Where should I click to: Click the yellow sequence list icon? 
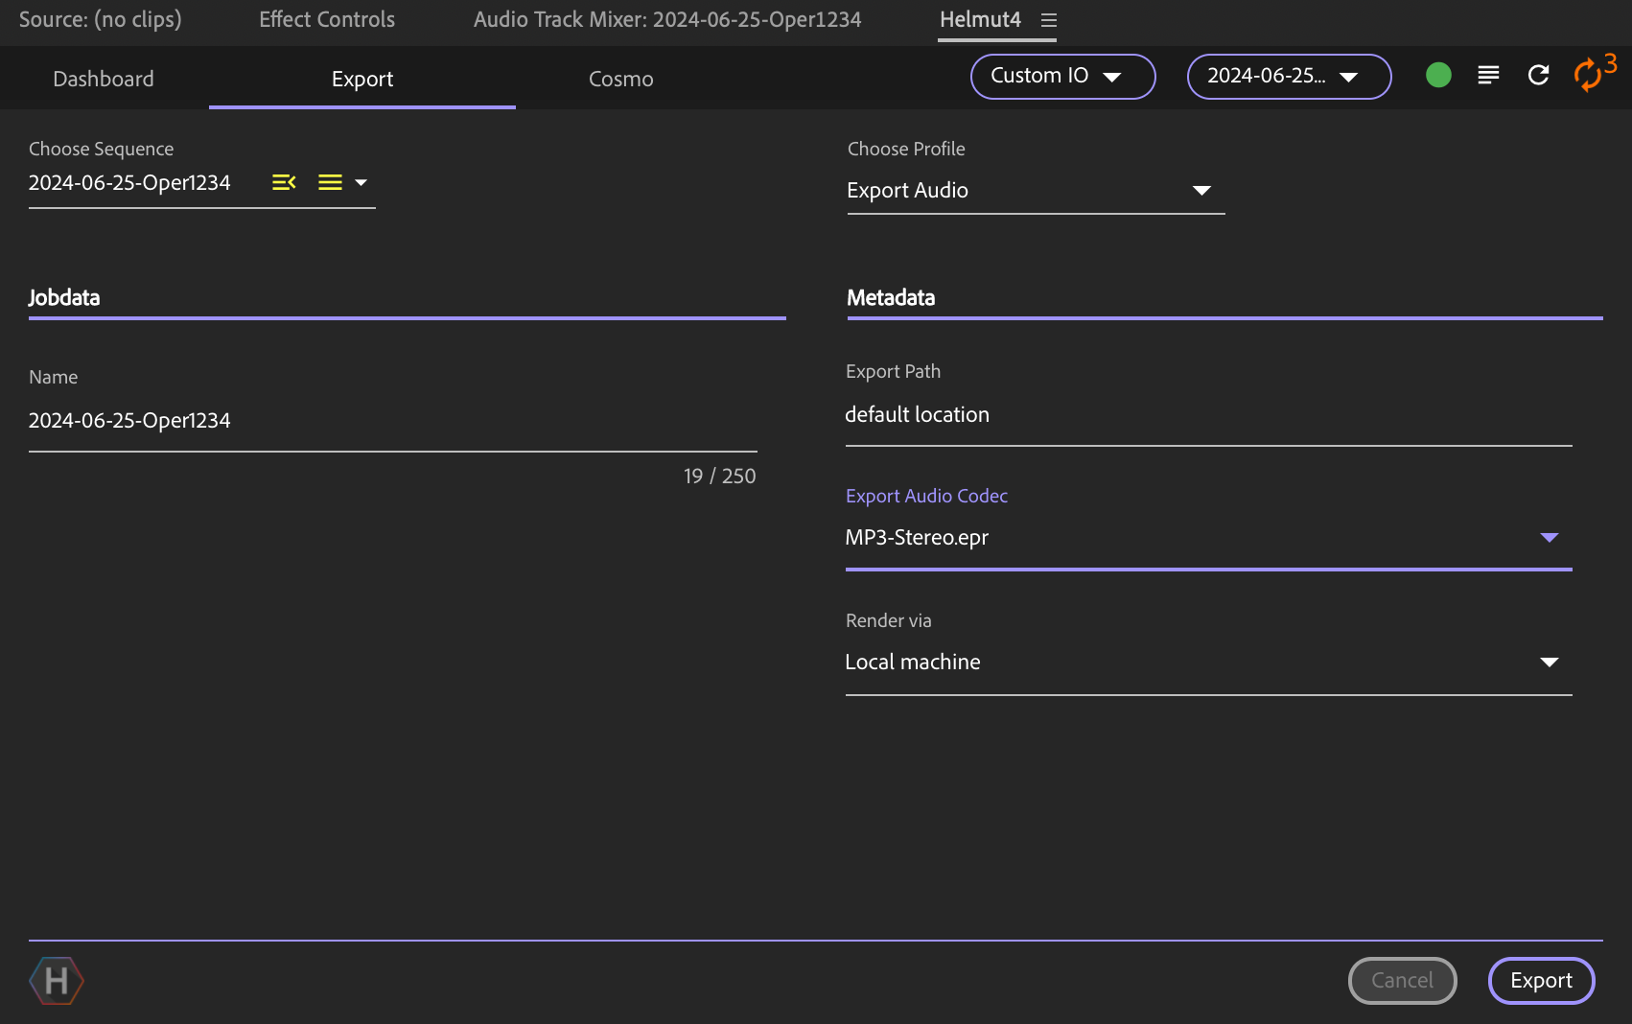[x=330, y=182]
